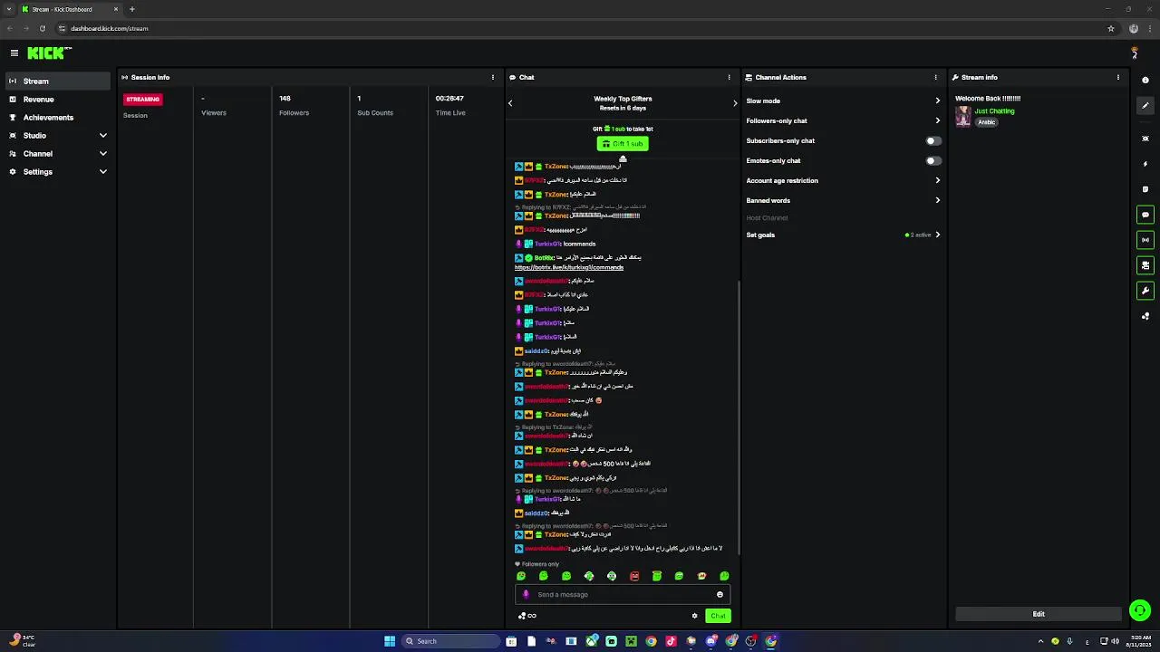
Task: Click the chat scrollbar
Action: [x=739, y=417]
